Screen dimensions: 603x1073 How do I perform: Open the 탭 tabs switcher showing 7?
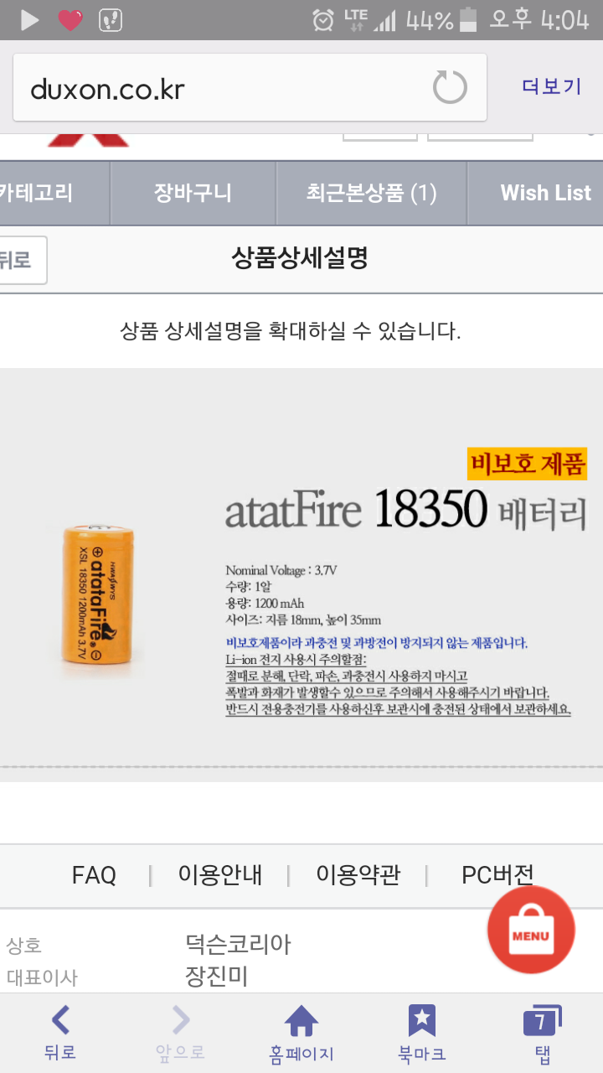542,1033
